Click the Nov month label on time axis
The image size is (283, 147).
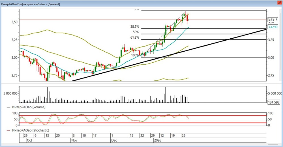coord(74,140)
